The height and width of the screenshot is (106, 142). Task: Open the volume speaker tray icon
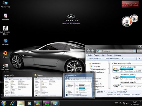click(x=128, y=103)
